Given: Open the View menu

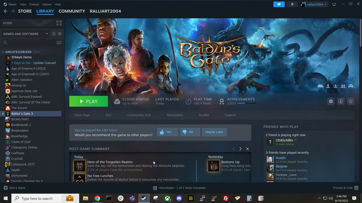Looking at the screenshot, I should (23, 4).
